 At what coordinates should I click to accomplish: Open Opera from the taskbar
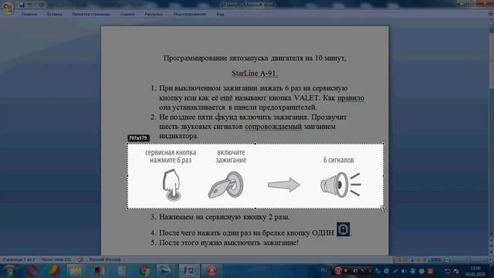coord(32,271)
